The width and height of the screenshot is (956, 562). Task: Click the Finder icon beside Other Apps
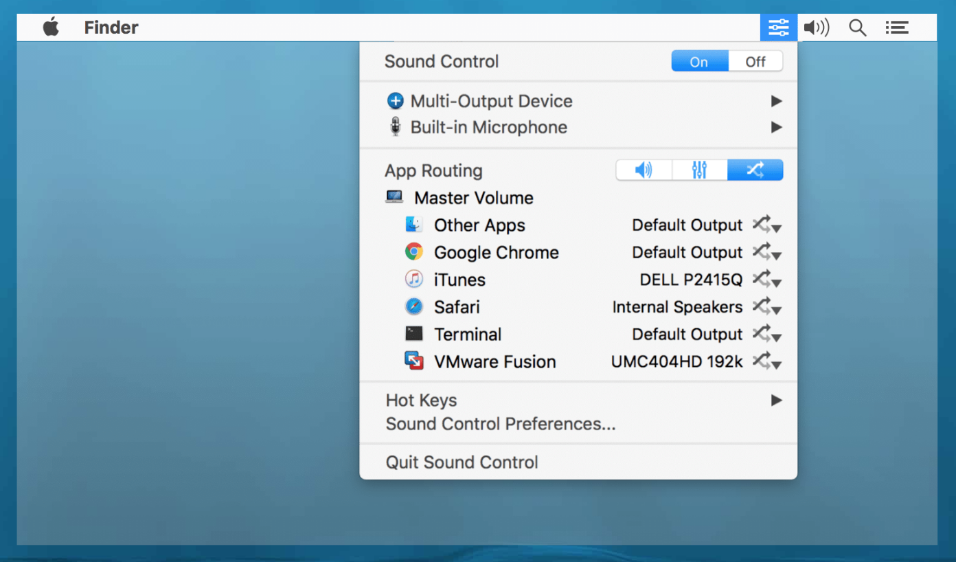[x=413, y=224]
